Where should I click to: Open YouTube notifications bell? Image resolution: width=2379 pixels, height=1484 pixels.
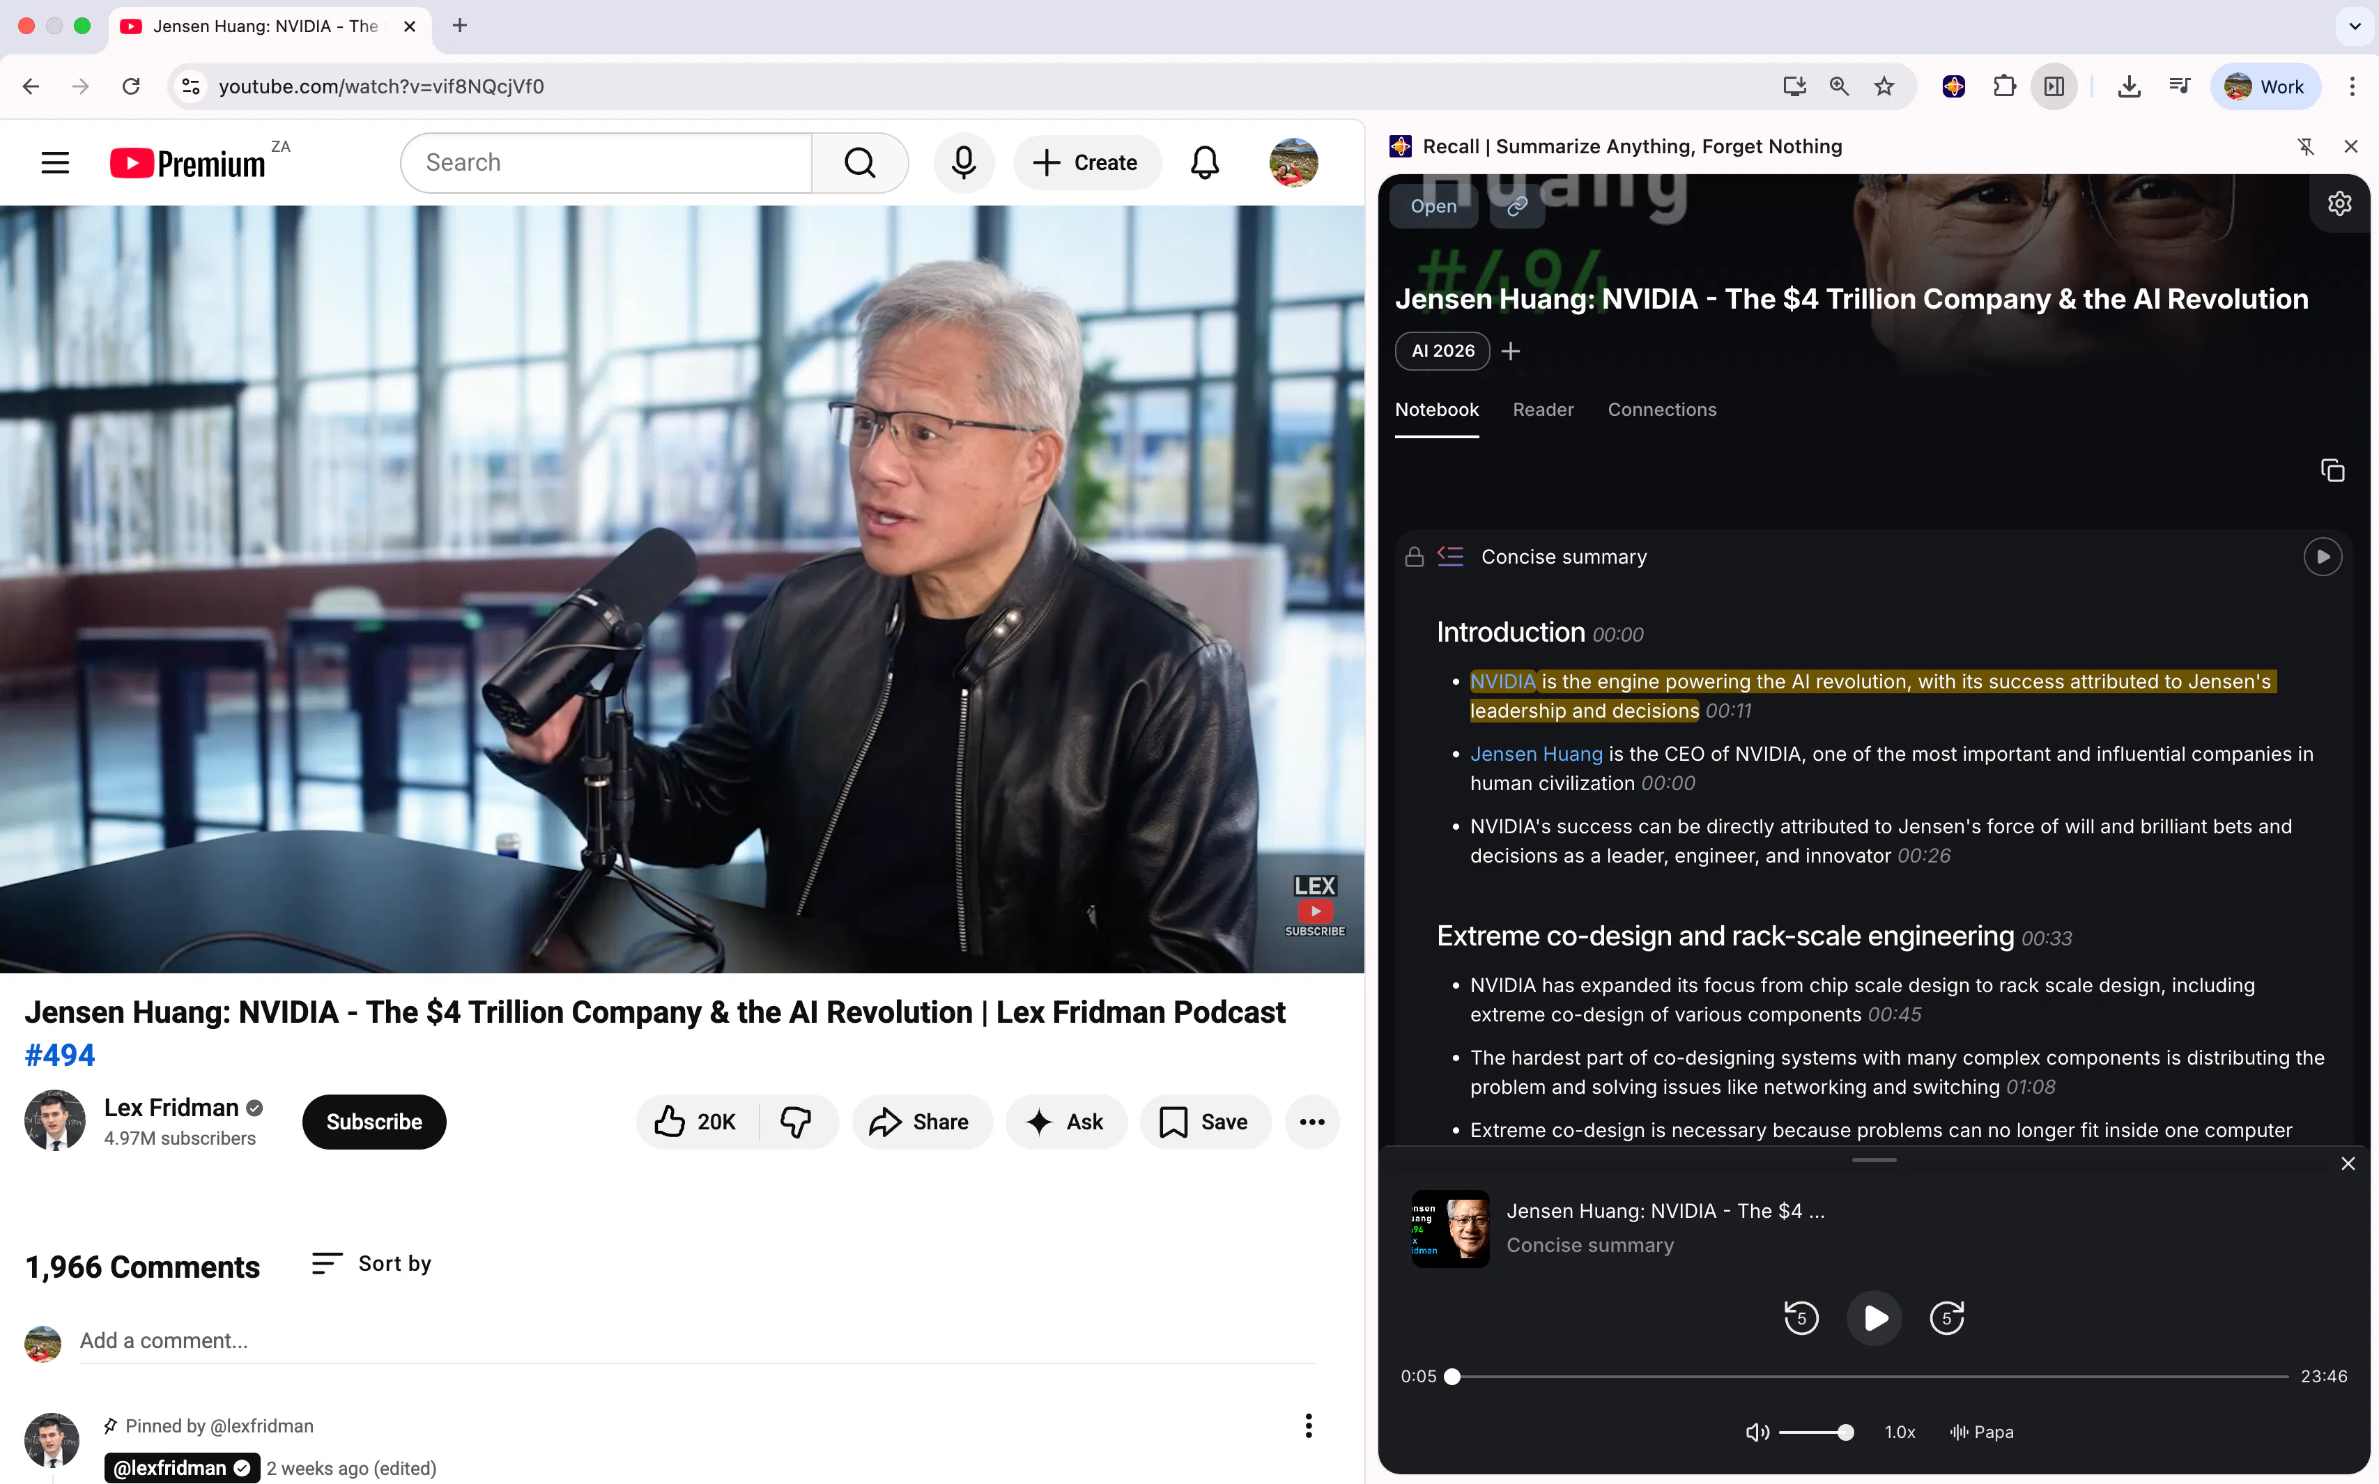tap(1204, 162)
